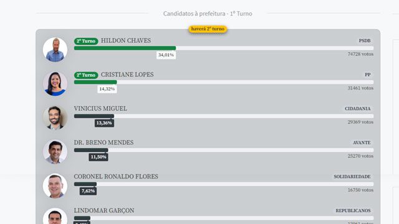The height and width of the screenshot is (224, 399).
Task: Select the VINICIUS MIGUEL name
Action: click(x=100, y=109)
